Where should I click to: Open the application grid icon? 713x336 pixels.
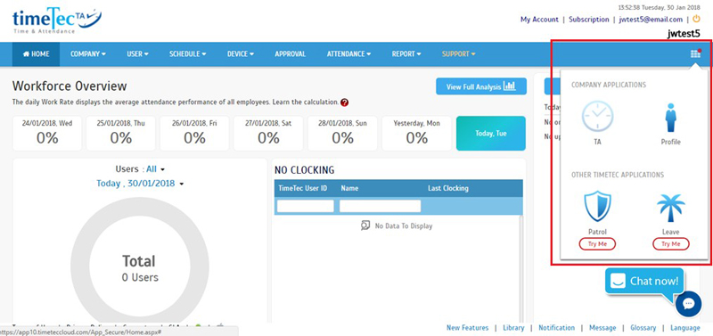pyautogui.click(x=695, y=53)
